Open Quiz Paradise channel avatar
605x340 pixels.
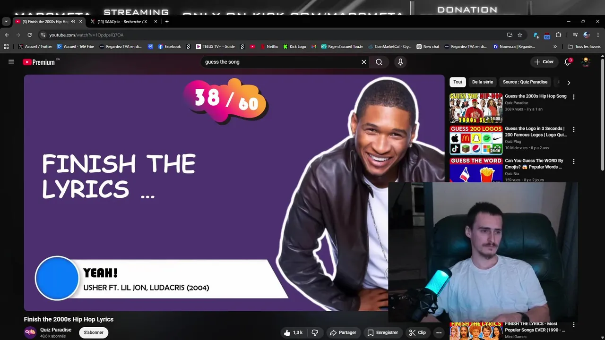tap(30, 332)
